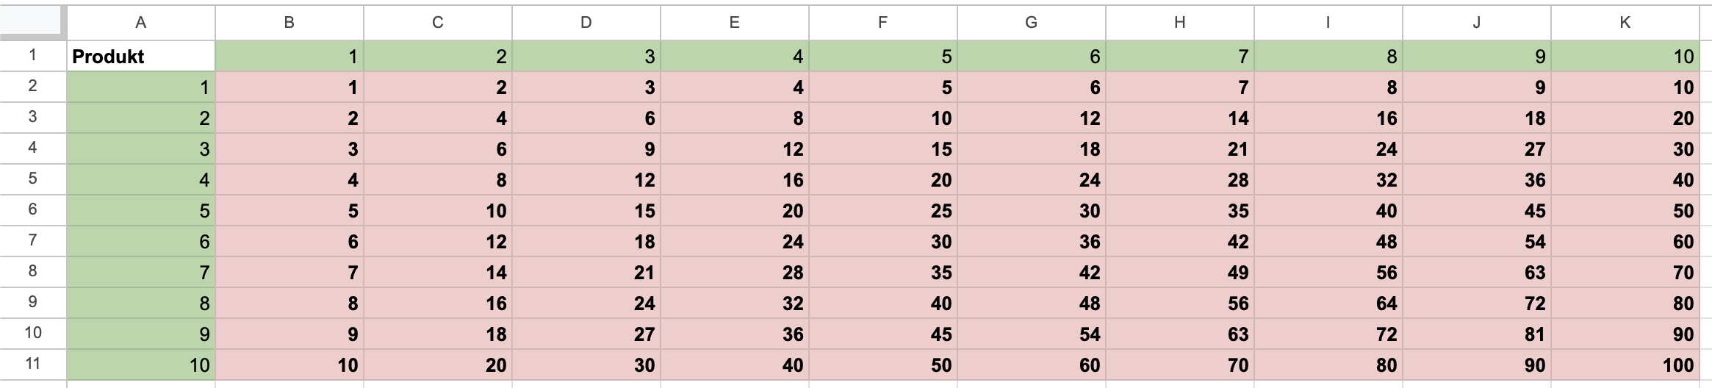Click row 5 header

[33, 179]
